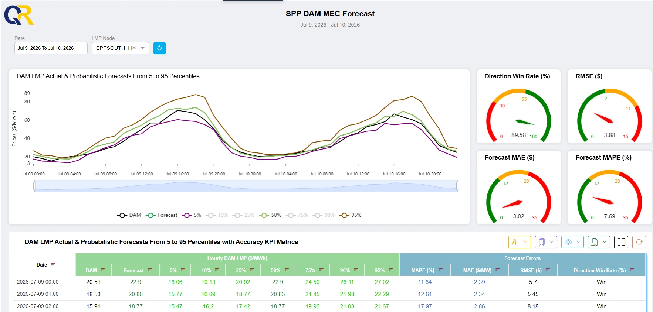The image size is (653, 312).
Task: Click sort icon on the 25% column
Action: [252, 270]
